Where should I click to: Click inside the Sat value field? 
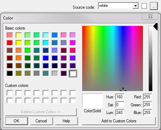(120, 105)
